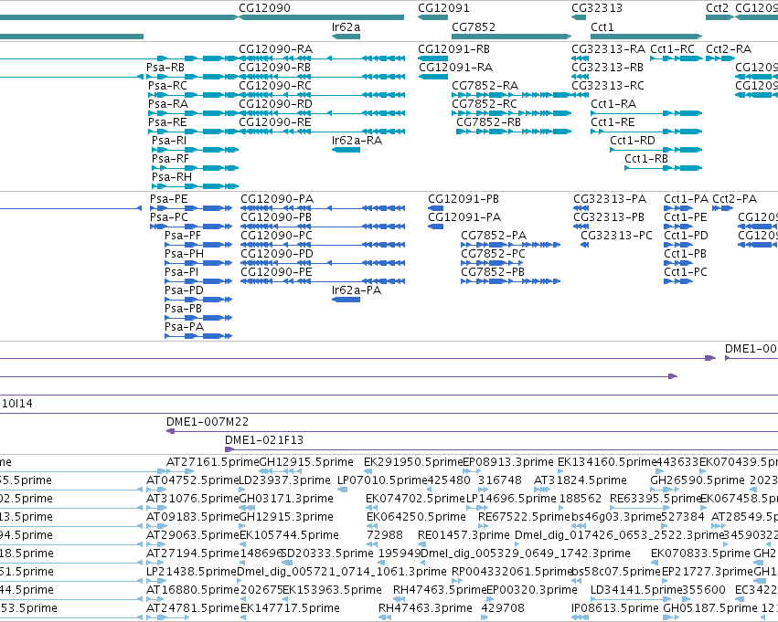Open protein CG7852-PA
Viewport: 778px width, 622px height.
494,236
